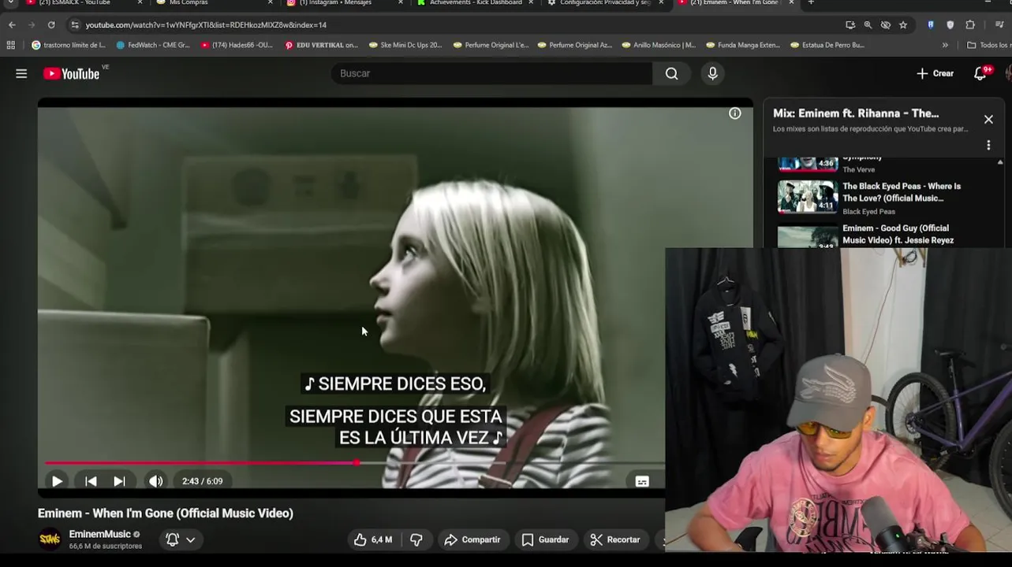Click the video title text

[x=166, y=513]
